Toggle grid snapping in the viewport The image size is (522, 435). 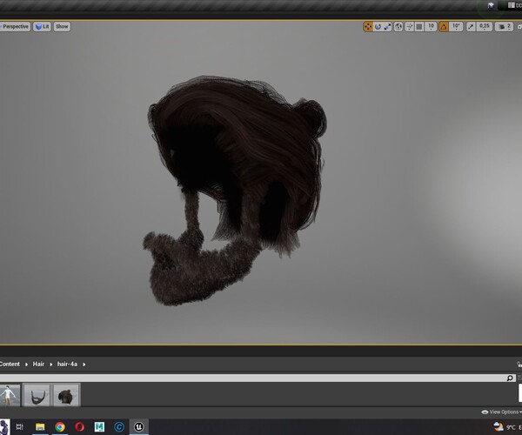point(419,27)
